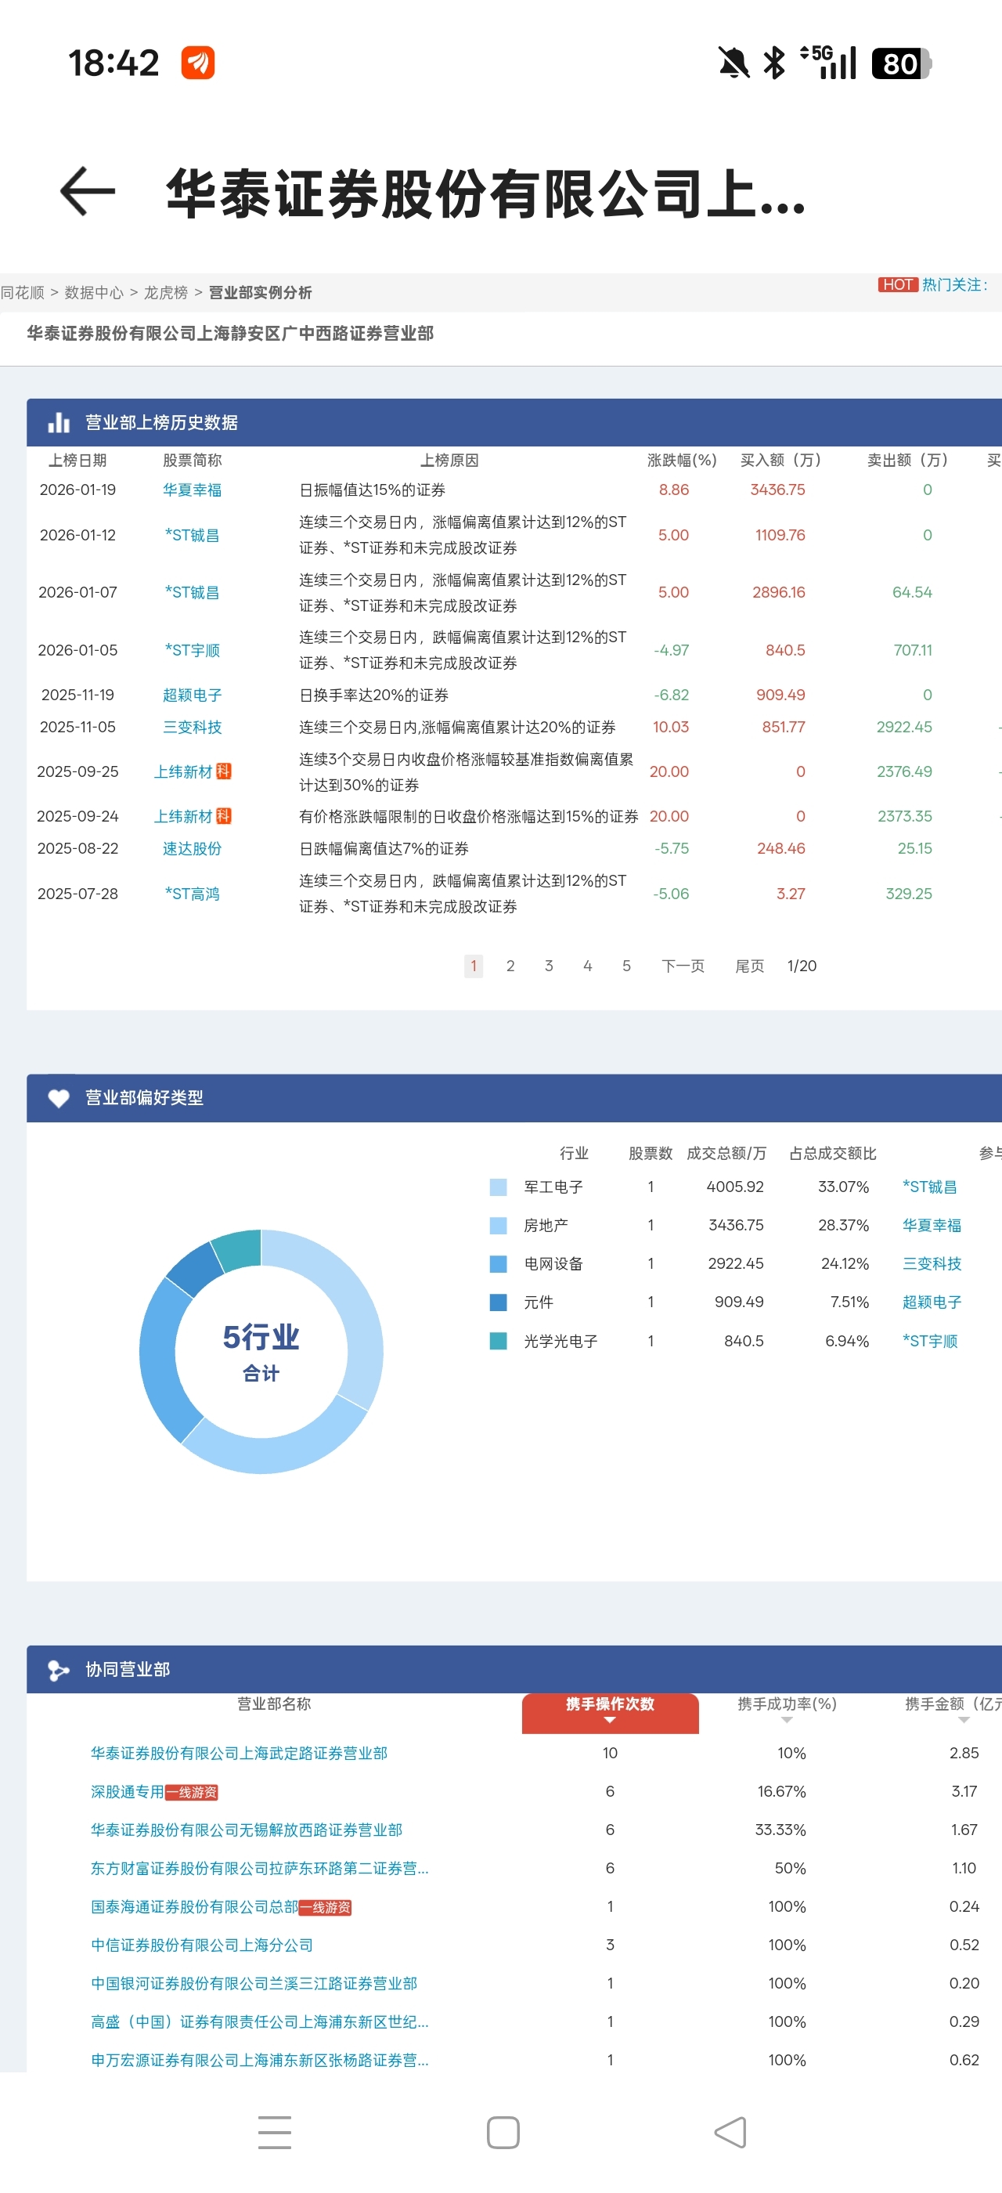Tap the Bluetooth status icon
This screenshot has height=2193, width=1002.
pyautogui.click(x=775, y=63)
